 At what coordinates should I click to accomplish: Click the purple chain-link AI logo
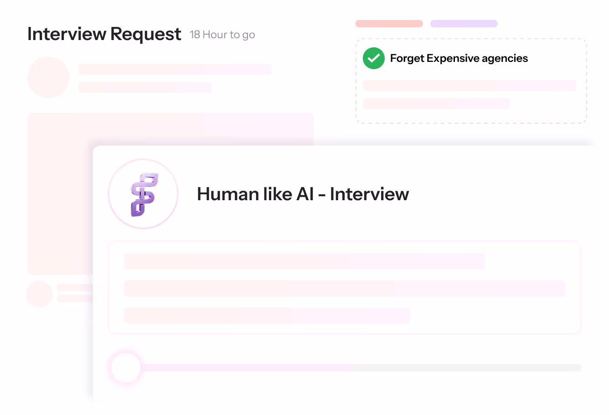click(x=144, y=194)
